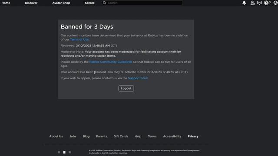Click the search magnifier icon
278x156 pixels.
tap(105, 3)
